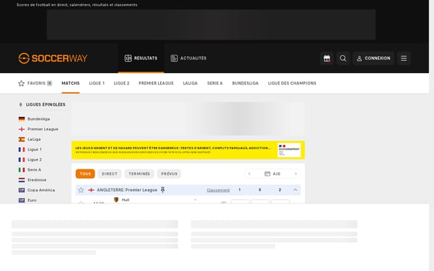Click the Gouvernement logo in banner
Image resolution: width=434 pixels, height=271 pixels.
tap(290, 150)
